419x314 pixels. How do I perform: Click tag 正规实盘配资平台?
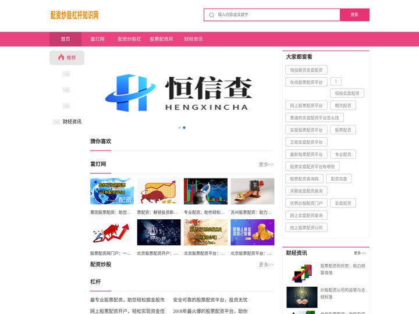tap(306, 142)
